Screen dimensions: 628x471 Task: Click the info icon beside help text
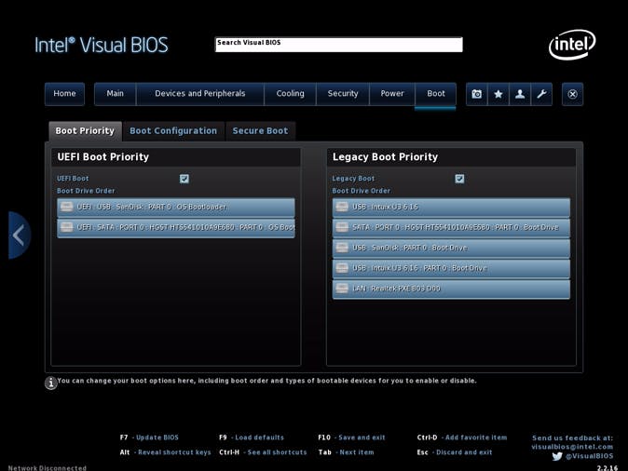click(51, 383)
